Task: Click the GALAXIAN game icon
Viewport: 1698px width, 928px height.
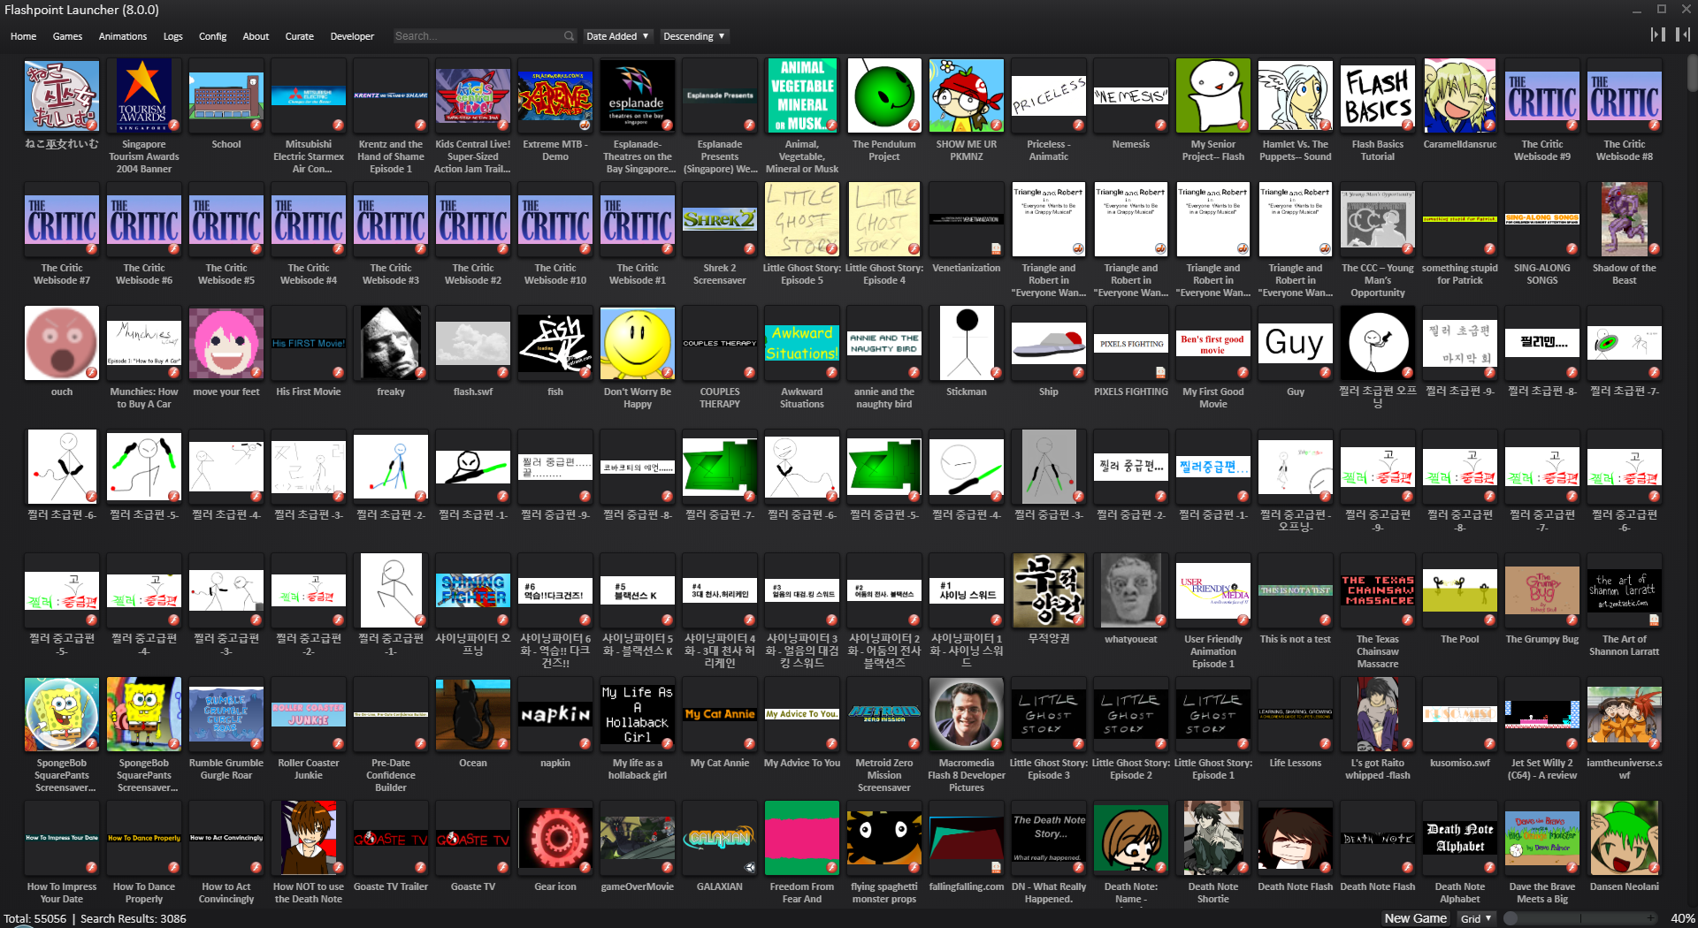Action: coord(719,838)
